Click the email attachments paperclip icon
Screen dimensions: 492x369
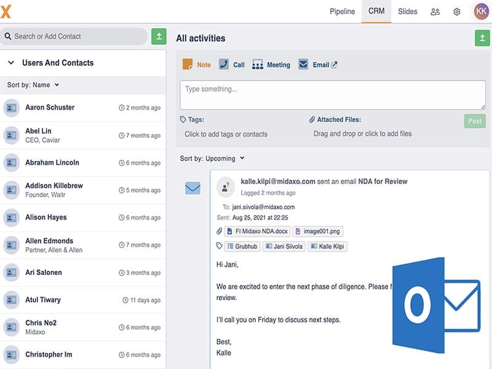tap(220, 231)
